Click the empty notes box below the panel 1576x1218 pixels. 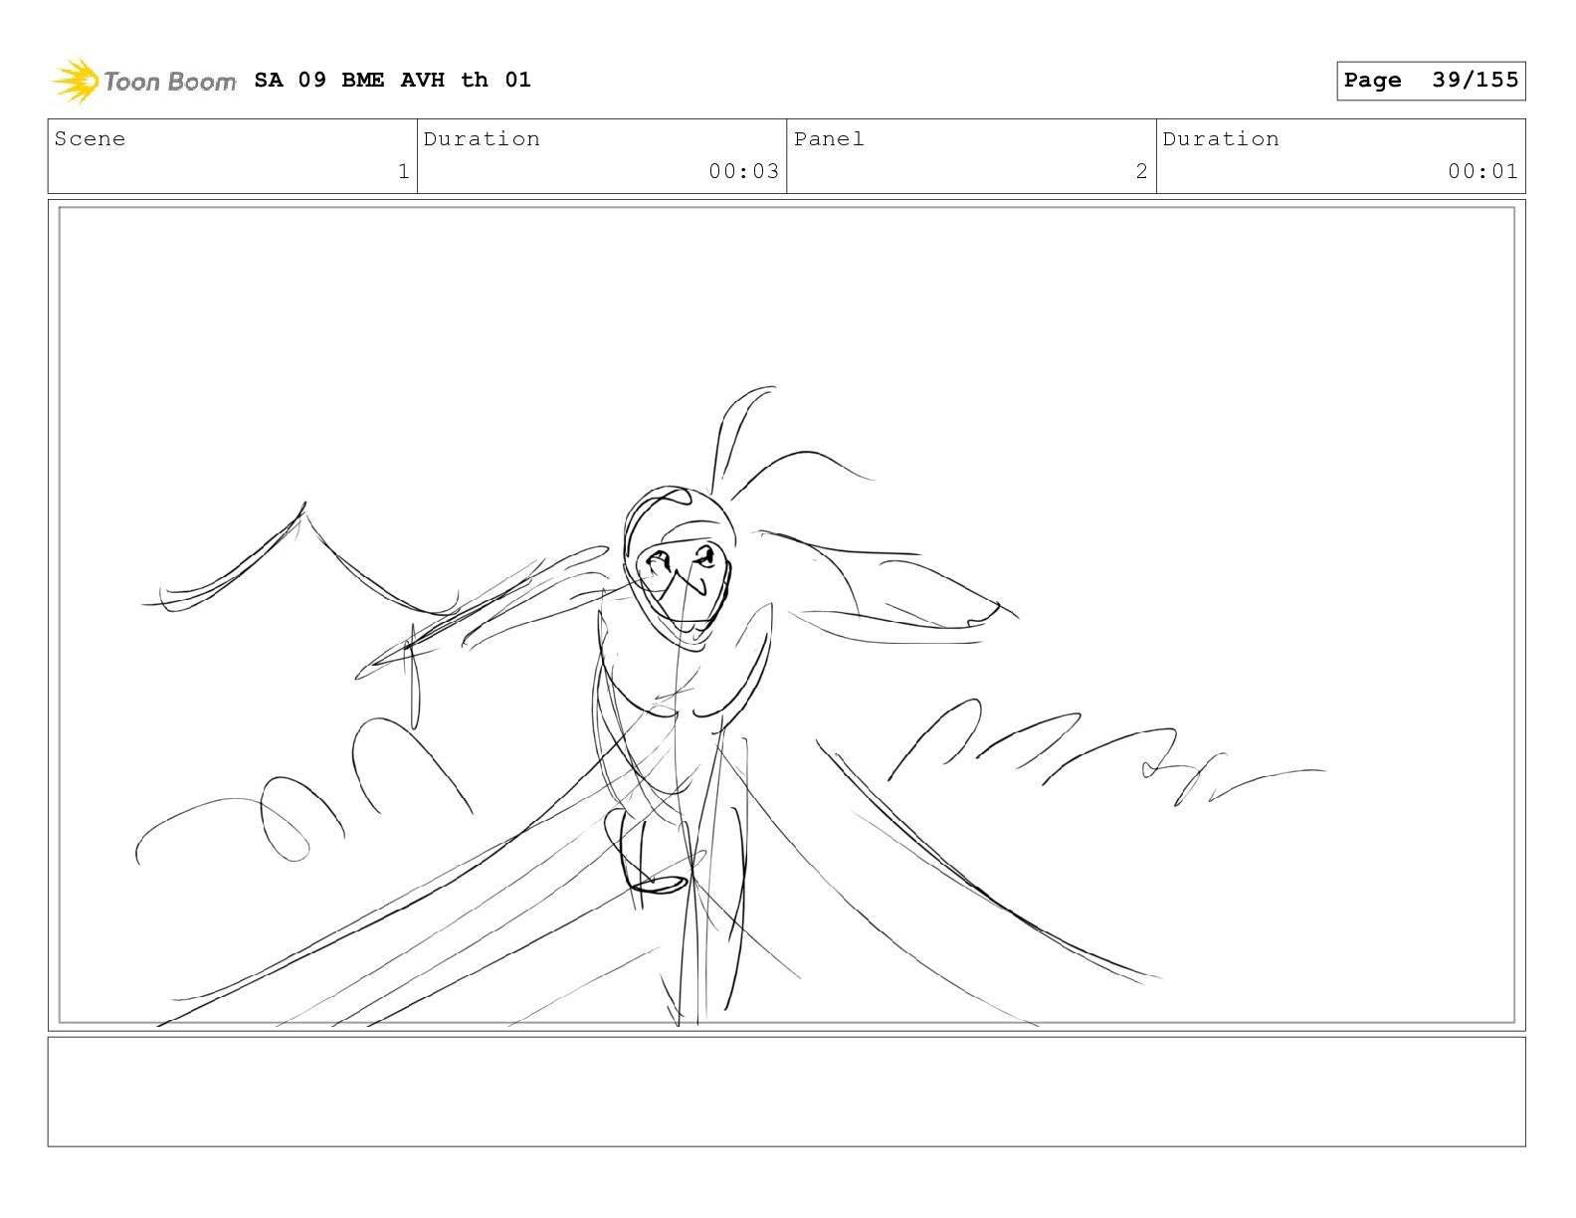tap(787, 1092)
